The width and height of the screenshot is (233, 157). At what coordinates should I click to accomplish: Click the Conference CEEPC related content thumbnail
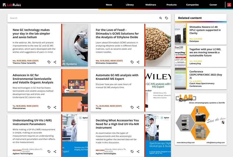coord(180,79)
